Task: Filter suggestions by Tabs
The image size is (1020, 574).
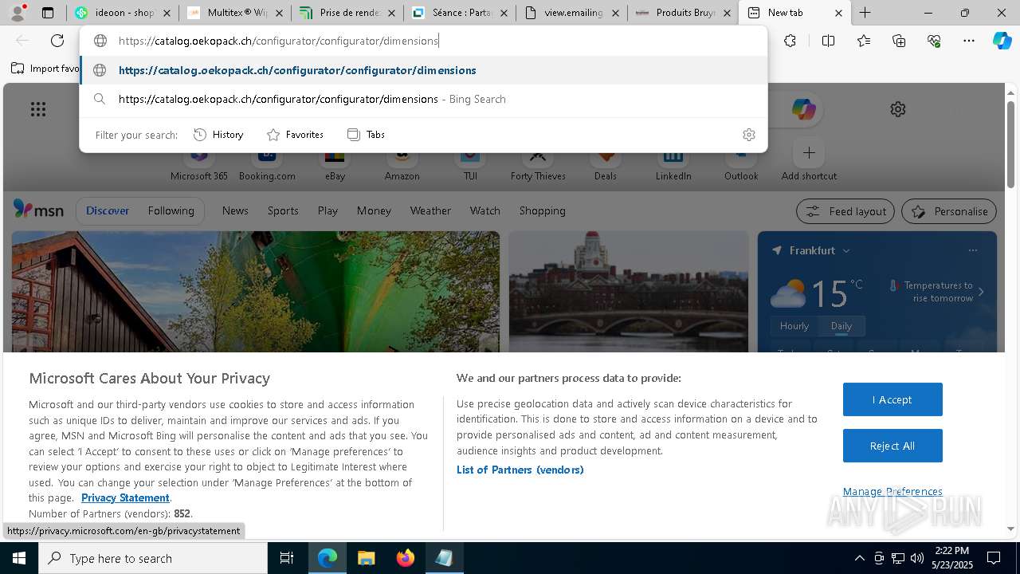Action: point(367,135)
